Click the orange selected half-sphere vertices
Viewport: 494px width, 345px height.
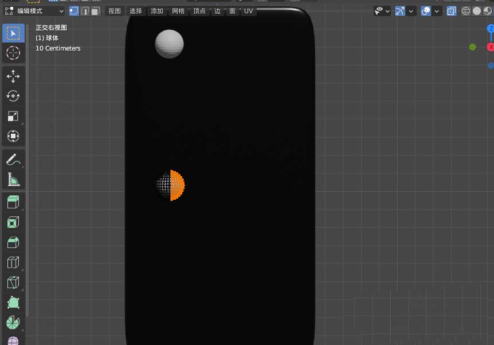tap(177, 185)
